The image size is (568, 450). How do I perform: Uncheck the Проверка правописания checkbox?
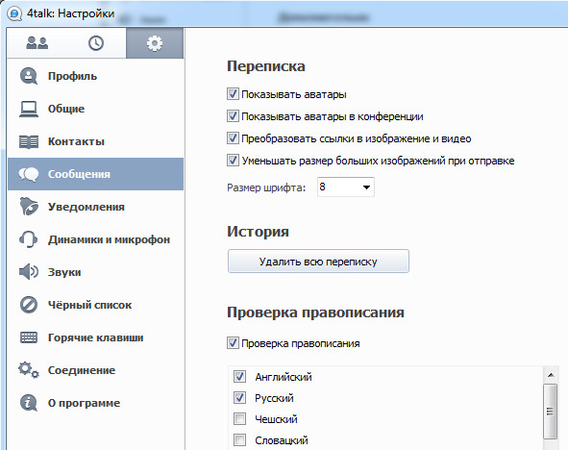tap(233, 342)
